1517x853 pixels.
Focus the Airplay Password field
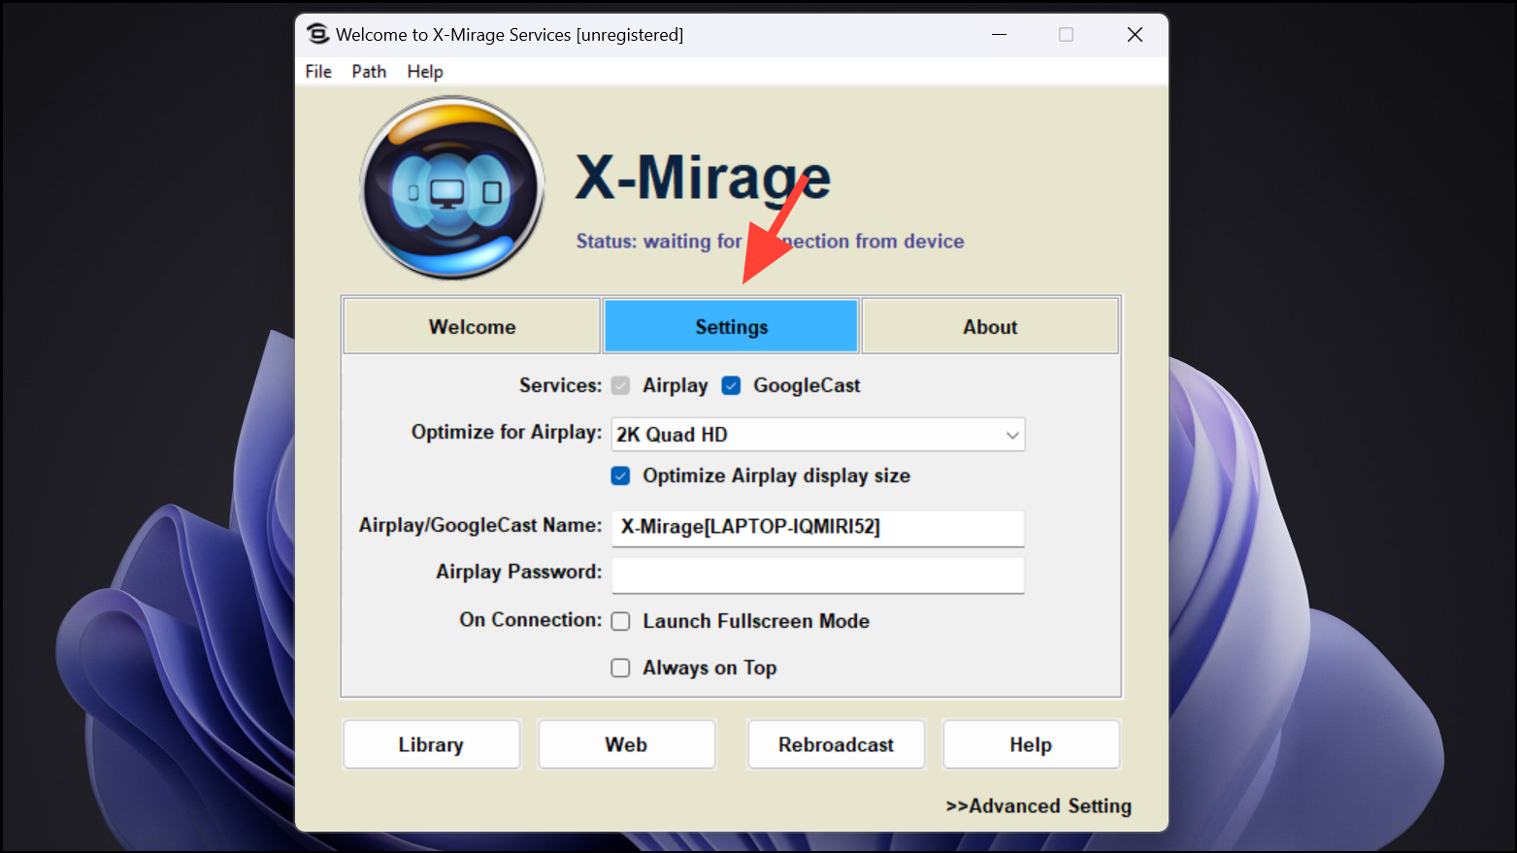(818, 574)
